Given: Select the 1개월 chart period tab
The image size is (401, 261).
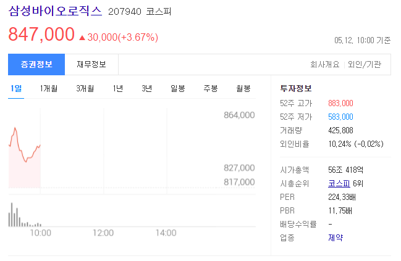Looking at the screenshot, I should [x=49, y=89].
